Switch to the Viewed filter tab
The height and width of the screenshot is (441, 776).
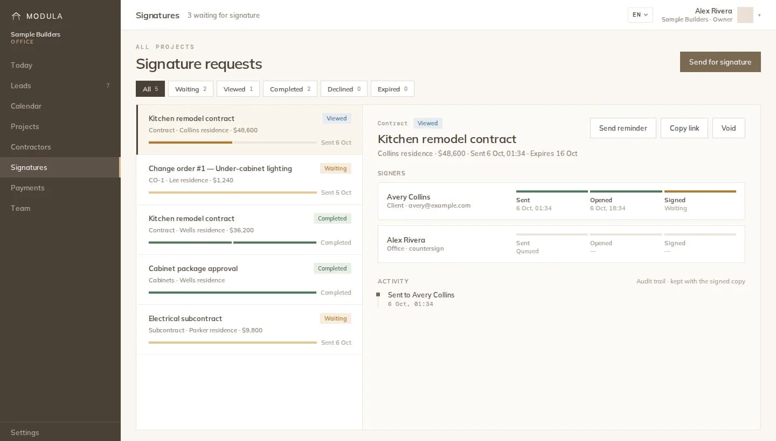[x=238, y=89]
